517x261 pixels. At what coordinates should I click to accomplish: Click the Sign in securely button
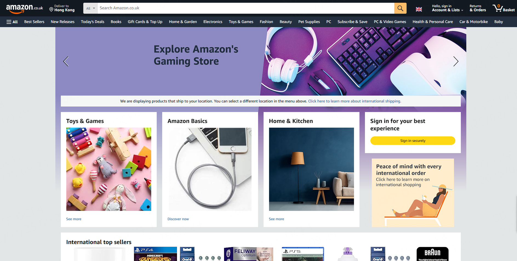413,140
